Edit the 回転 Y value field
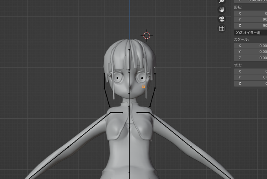This screenshot has width=267, height=179. (251, 20)
